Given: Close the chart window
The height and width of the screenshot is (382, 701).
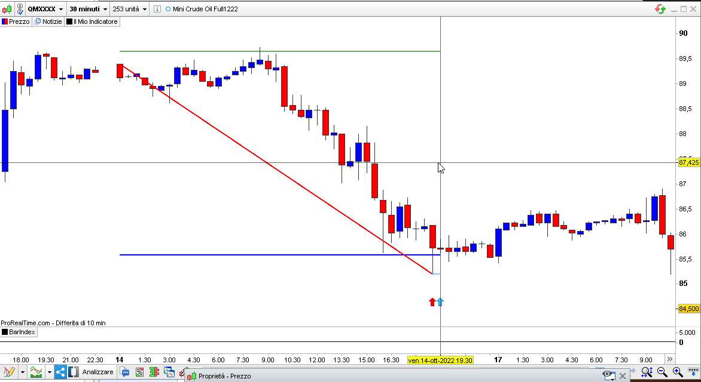Looking at the screenshot, I should coord(693,9).
